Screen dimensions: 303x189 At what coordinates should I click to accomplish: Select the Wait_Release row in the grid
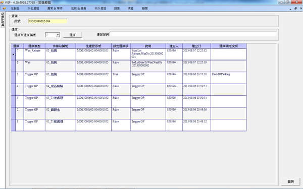click(129, 54)
